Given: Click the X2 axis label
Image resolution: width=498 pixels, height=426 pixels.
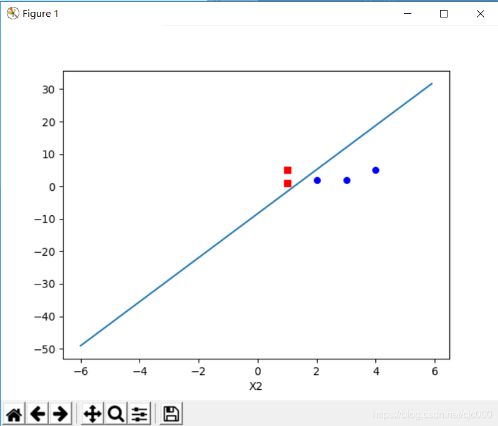Looking at the screenshot, I should [256, 386].
